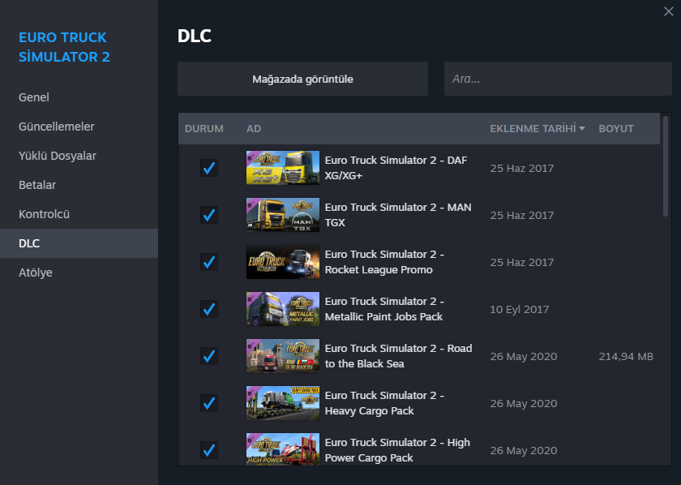
Task: Select the Rocket League Promo title text
Action: click(x=384, y=262)
